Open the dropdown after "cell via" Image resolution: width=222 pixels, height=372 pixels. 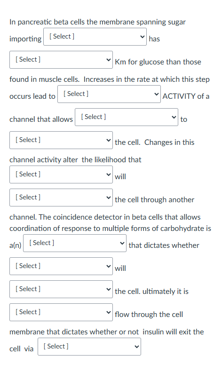pyautogui.click(x=89, y=347)
